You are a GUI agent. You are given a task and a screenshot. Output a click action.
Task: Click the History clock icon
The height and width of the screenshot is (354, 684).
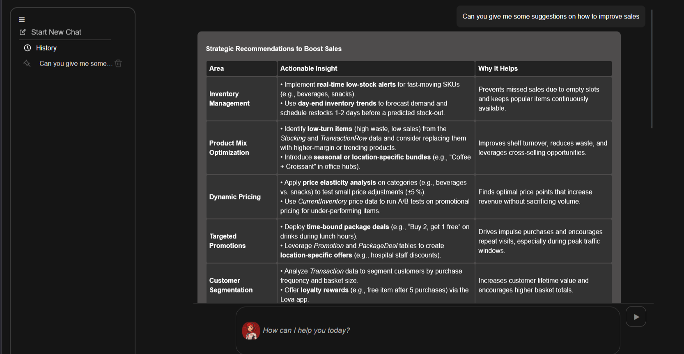click(28, 48)
